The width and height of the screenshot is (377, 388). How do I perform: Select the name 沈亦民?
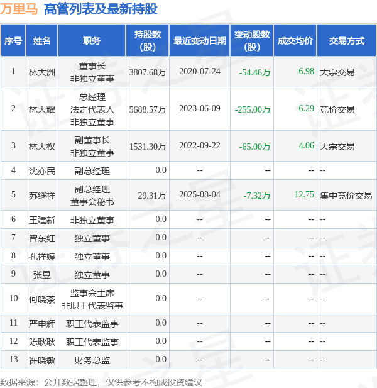(41, 171)
